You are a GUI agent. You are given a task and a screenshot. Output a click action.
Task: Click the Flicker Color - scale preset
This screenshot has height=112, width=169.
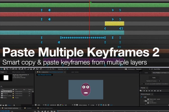click(x=154, y=99)
